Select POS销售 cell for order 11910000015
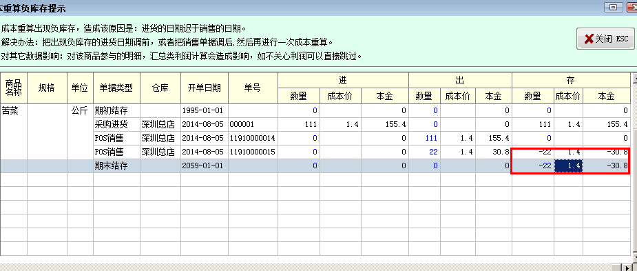 click(117, 152)
